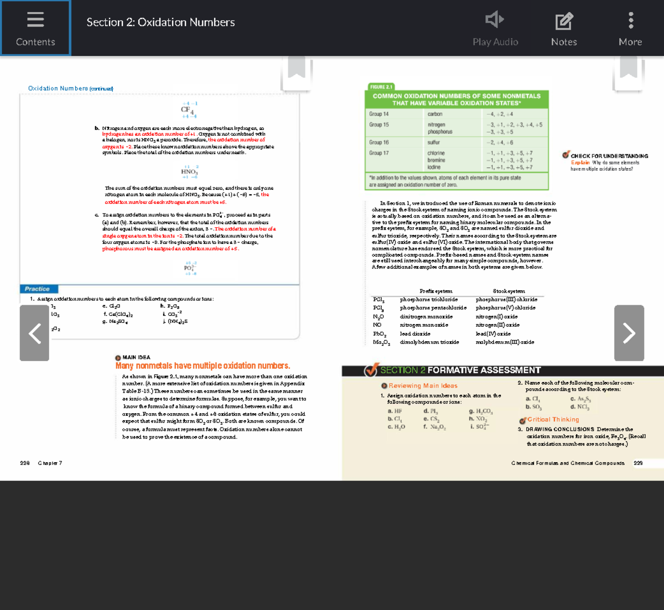664x610 pixels.
Task: Click the Figure 2.1 table title
Action: pos(456,100)
